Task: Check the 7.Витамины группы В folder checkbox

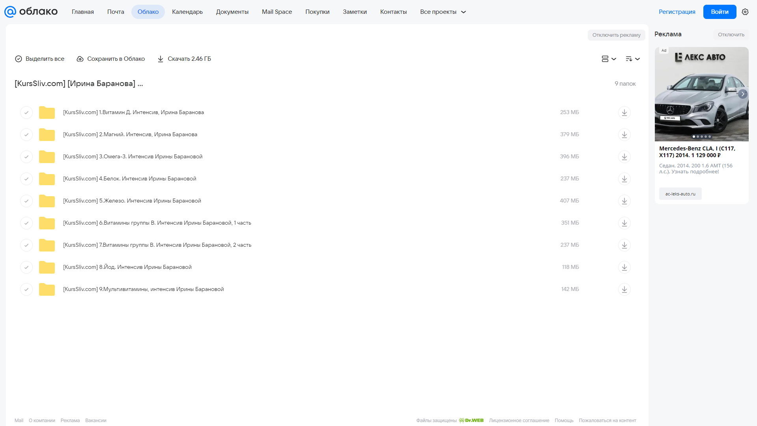Action: pyautogui.click(x=26, y=245)
